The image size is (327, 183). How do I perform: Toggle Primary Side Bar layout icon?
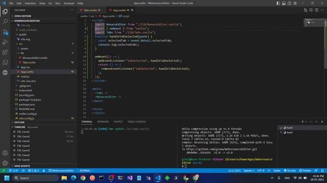pyautogui.click(x=278, y=3)
